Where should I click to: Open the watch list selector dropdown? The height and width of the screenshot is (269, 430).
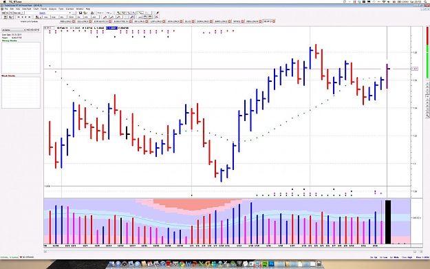14,30
